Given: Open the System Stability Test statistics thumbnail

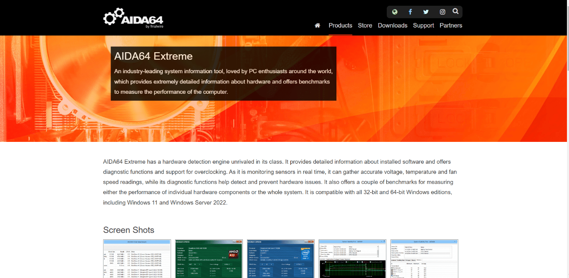Looking at the screenshot, I should [x=424, y=259].
